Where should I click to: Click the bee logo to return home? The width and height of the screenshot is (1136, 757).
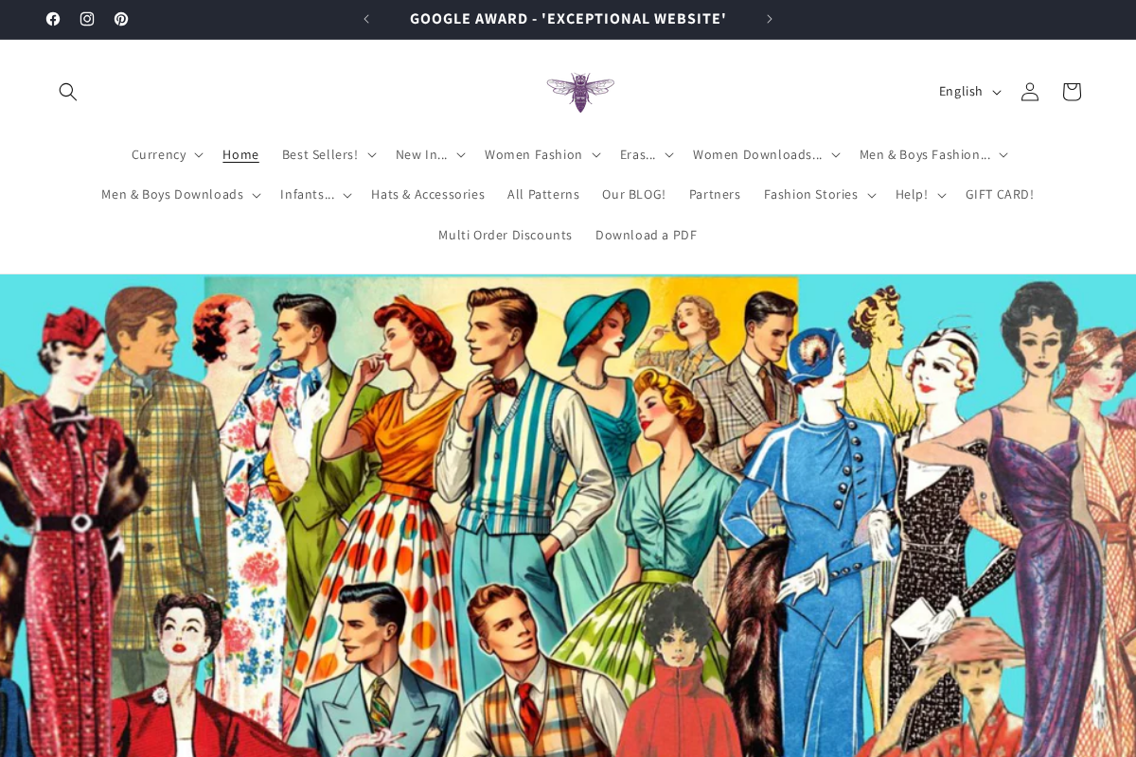[x=580, y=91]
